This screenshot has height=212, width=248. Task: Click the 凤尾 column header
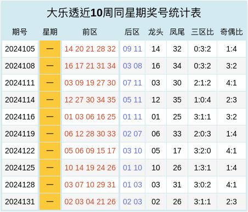point(177,32)
